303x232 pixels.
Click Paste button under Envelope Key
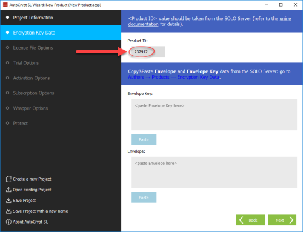click(x=144, y=139)
